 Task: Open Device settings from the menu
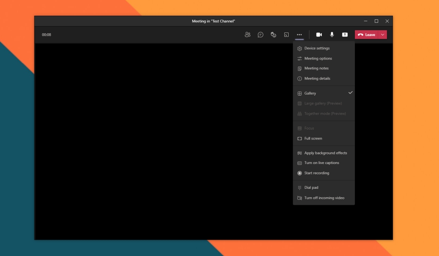[x=324, y=48]
